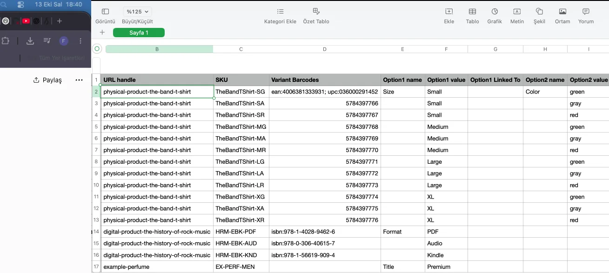Select the Option2 name header cell
Screen dimensions: 609x273
tap(545, 80)
